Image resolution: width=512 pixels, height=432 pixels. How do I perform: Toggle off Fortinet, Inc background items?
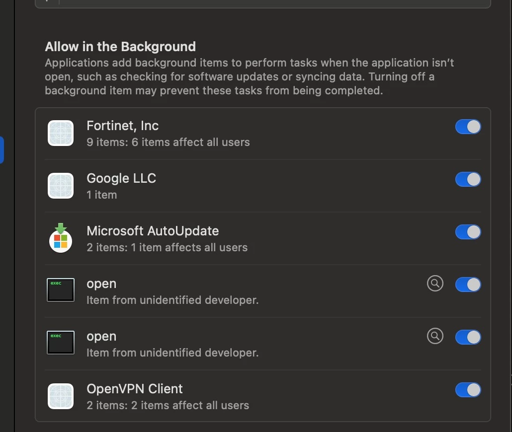468,127
